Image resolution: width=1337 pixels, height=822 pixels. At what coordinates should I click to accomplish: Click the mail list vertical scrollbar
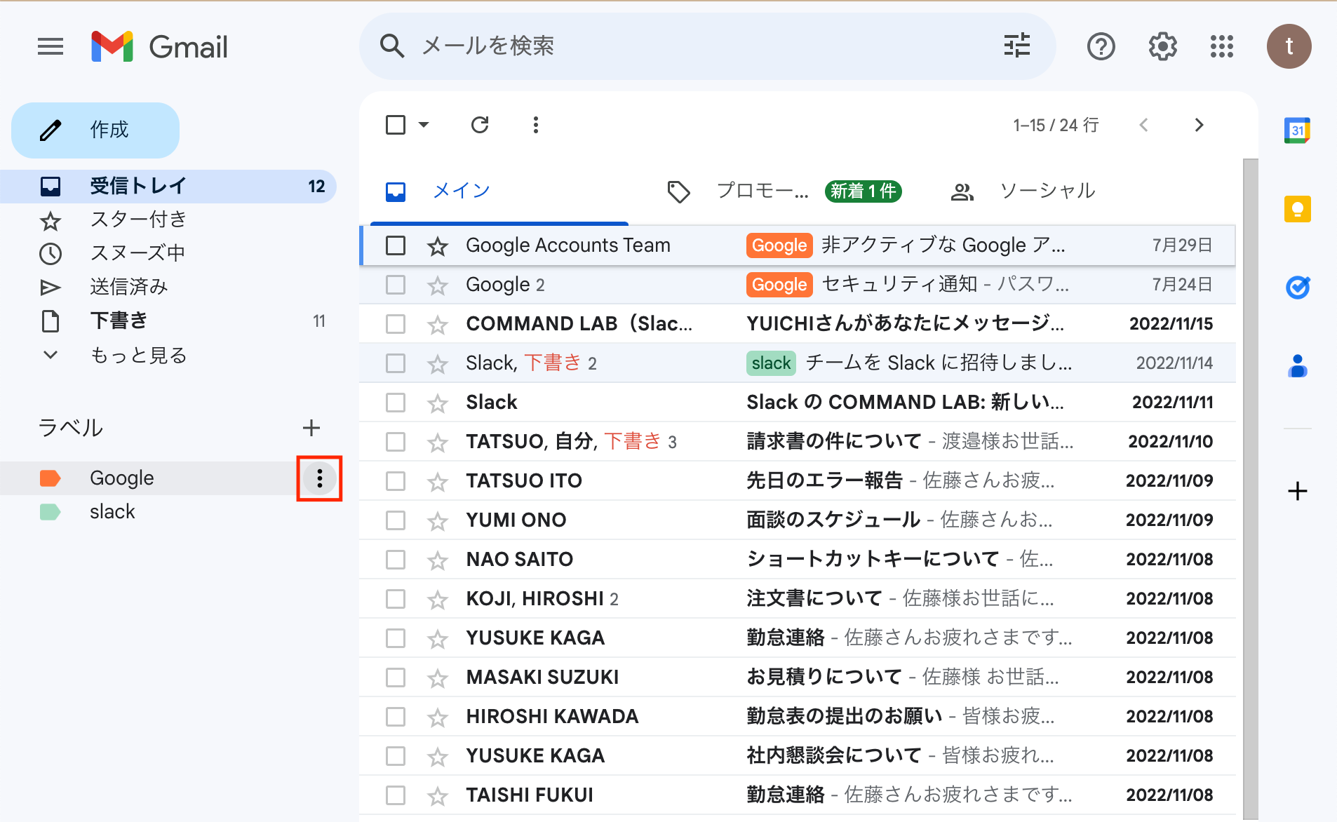pyautogui.click(x=1250, y=488)
